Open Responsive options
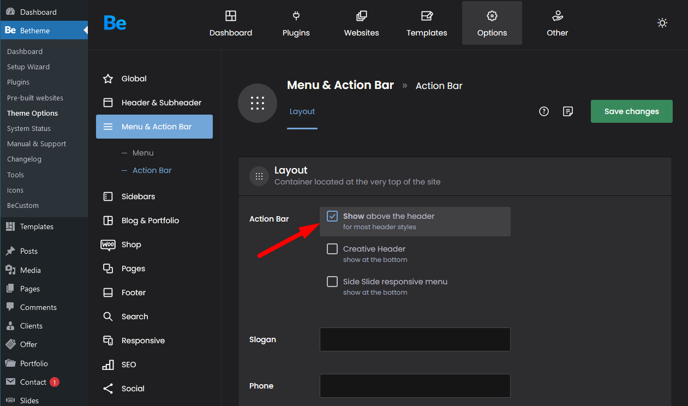 (x=154, y=341)
